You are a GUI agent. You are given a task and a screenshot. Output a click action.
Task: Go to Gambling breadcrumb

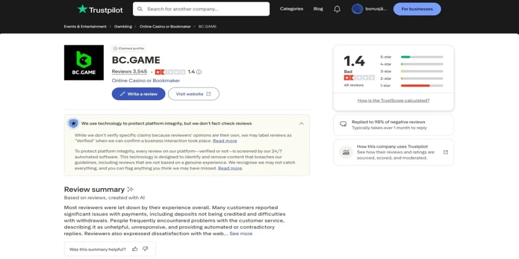[x=123, y=26]
